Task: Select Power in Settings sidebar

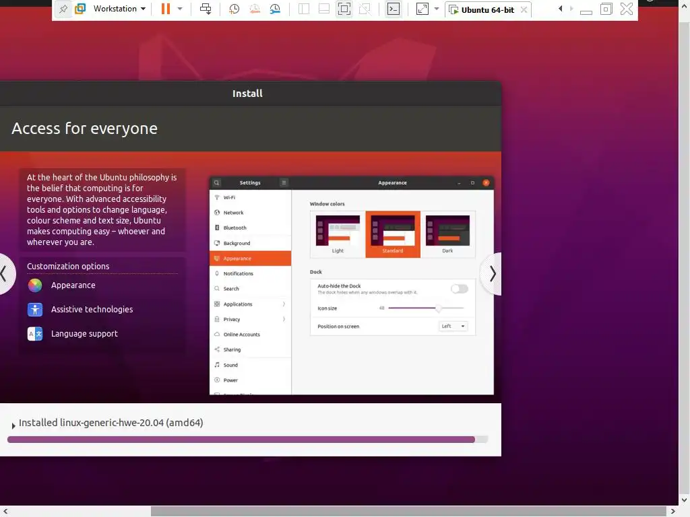Action: coord(251,380)
